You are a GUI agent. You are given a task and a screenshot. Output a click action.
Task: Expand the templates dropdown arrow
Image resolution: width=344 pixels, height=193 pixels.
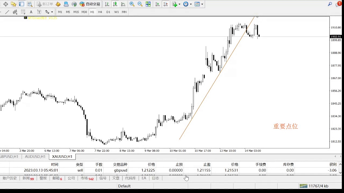click(202, 4)
